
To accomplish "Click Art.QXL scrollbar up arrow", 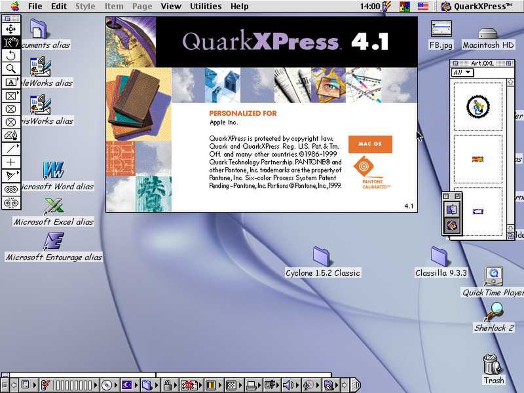I will tap(510, 82).
